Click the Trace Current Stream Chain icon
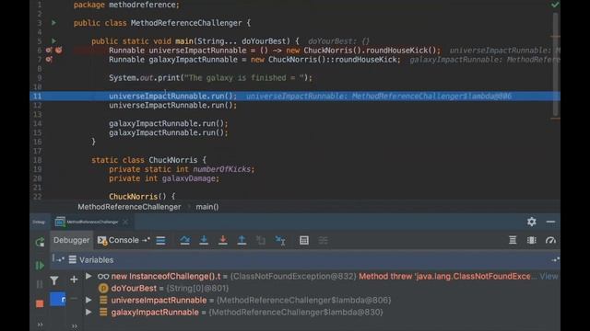Screen dimensions: 590x331 [x=324, y=240]
